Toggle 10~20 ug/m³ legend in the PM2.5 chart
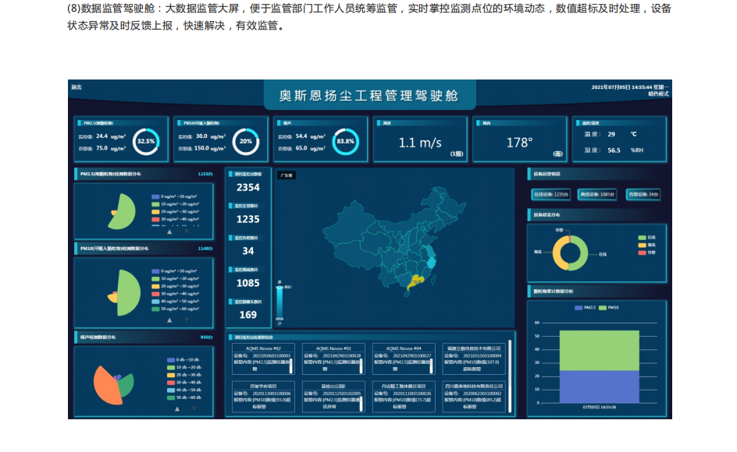Image resolution: width=737 pixels, height=452 pixels. (175, 204)
